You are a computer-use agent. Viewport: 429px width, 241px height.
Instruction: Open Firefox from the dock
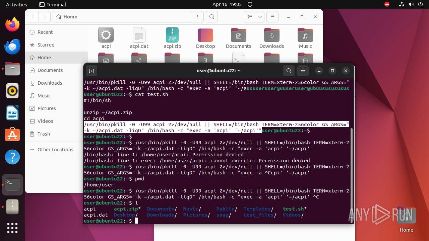click(x=12, y=24)
